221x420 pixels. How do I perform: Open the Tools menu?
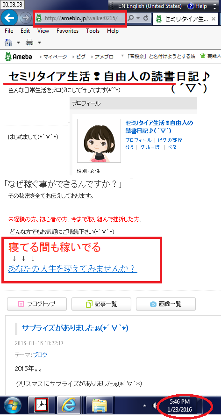coord(93,31)
